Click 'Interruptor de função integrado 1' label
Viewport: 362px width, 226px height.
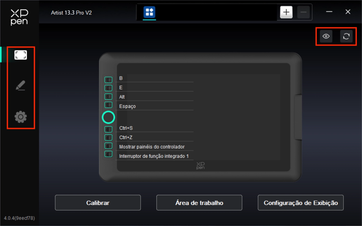(x=154, y=156)
